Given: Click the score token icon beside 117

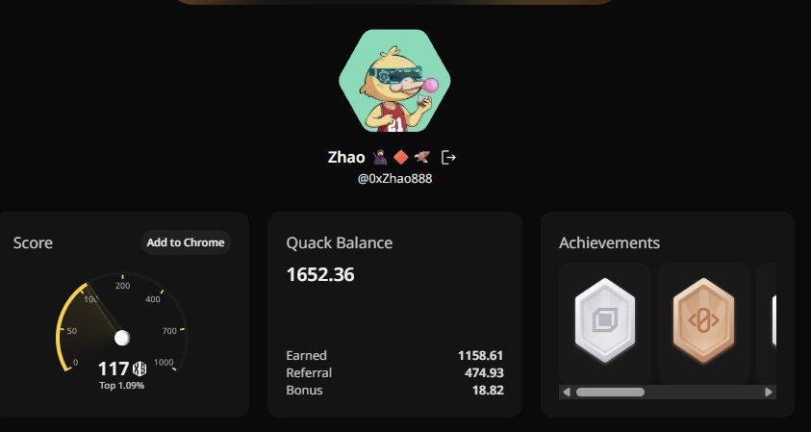Looking at the screenshot, I should 139,368.
